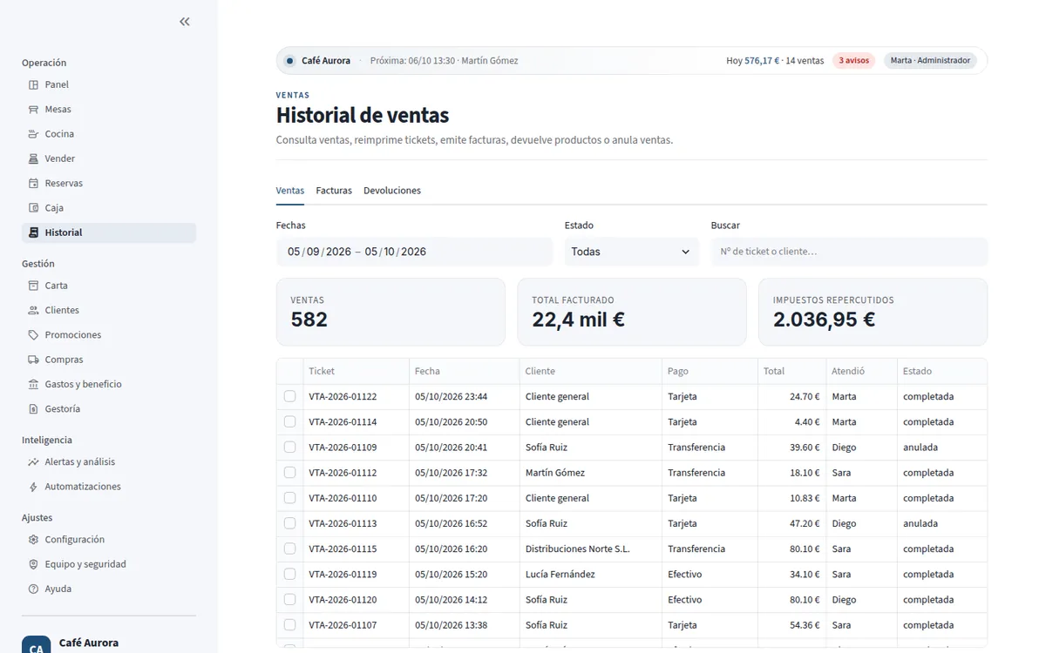The height and width of the screenshot is (653, 1046).
Task: Click the Fechas date range field
Action: (414, 252)
